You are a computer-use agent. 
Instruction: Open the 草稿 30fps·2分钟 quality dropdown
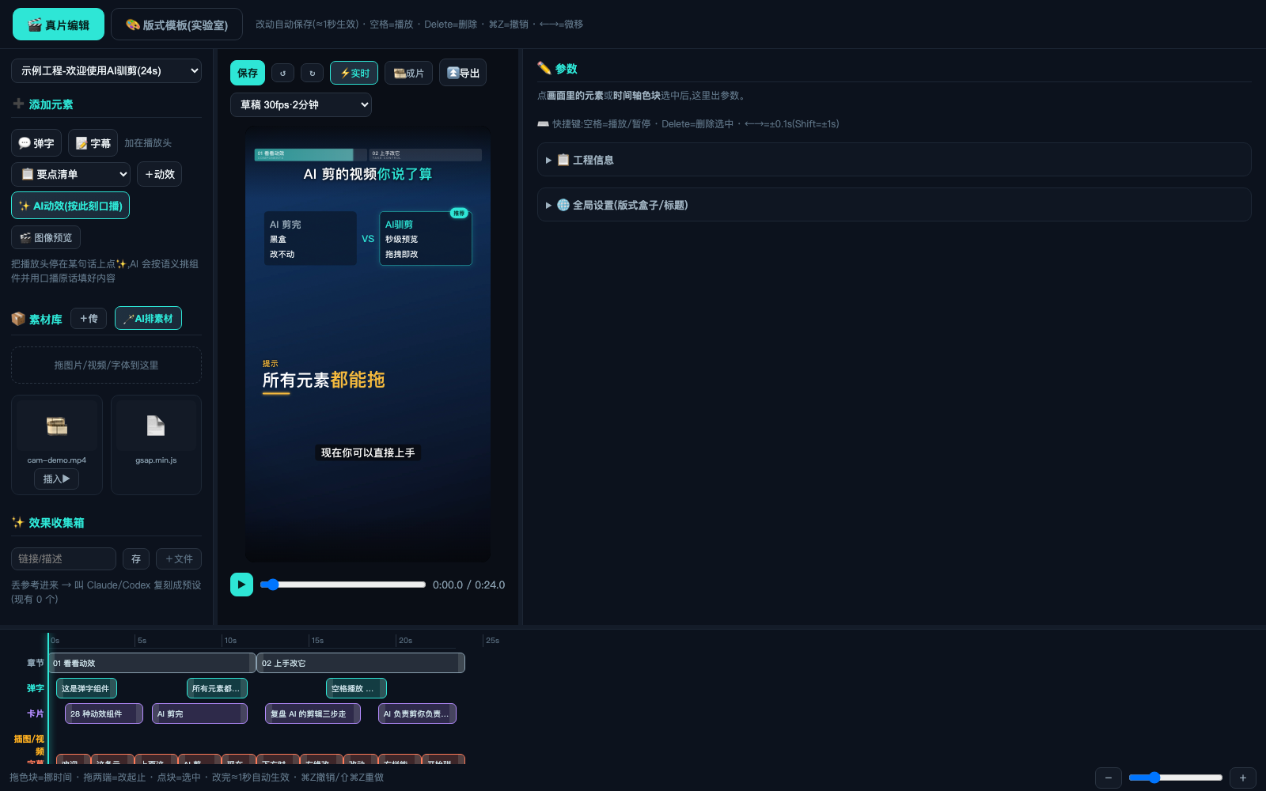(x=301, y=104)
